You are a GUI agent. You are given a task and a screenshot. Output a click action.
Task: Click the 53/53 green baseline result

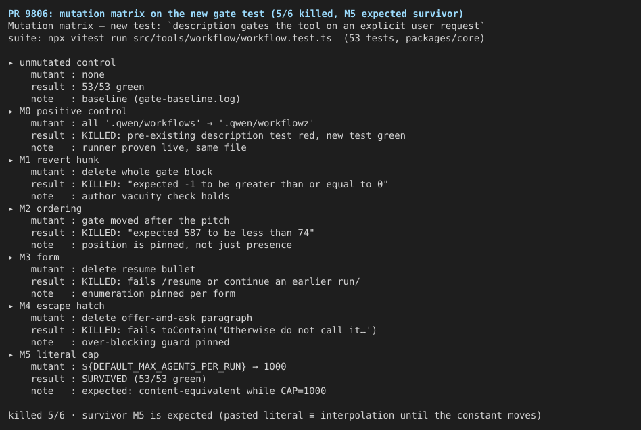click(113, 87)
